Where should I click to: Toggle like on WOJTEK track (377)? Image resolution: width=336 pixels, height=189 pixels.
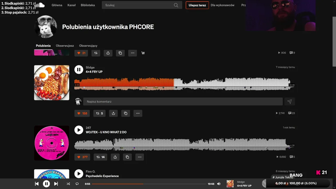pos(82,157)
